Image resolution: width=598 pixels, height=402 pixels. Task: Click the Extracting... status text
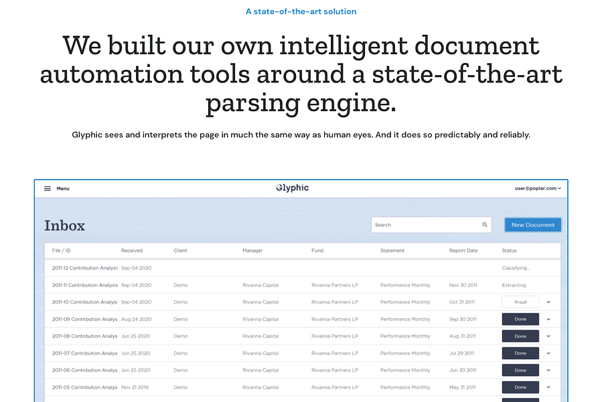click(x=515, y=285)
